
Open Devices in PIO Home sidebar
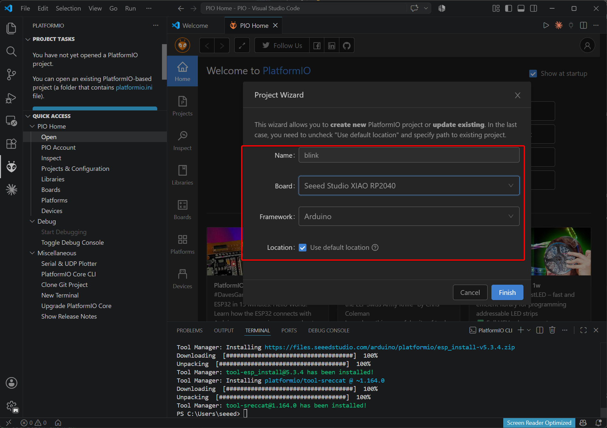coord(182,279)
